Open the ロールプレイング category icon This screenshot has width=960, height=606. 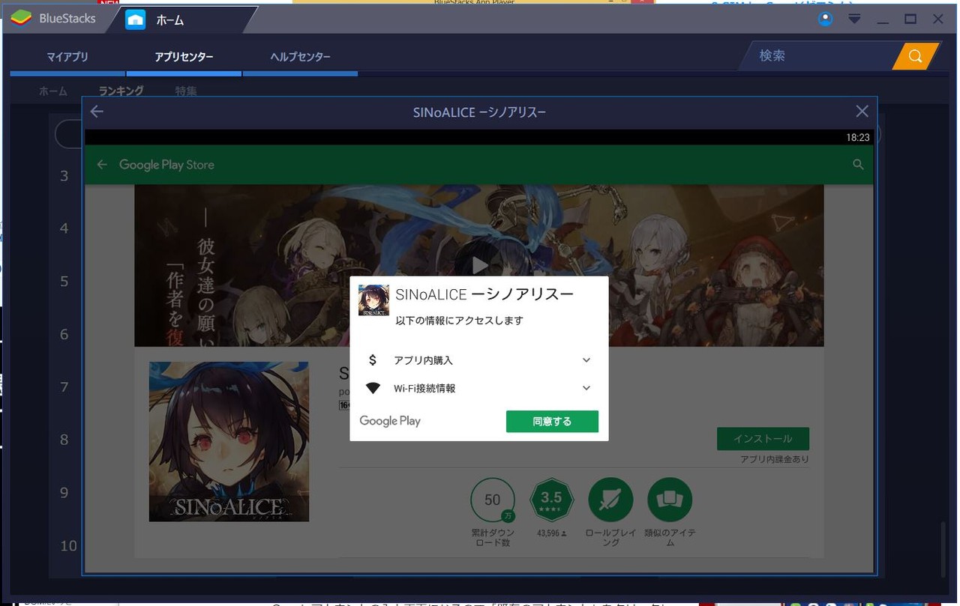tap(610, 500)
